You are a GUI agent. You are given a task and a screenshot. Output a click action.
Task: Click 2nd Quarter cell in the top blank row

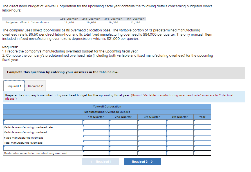point(123,122)
